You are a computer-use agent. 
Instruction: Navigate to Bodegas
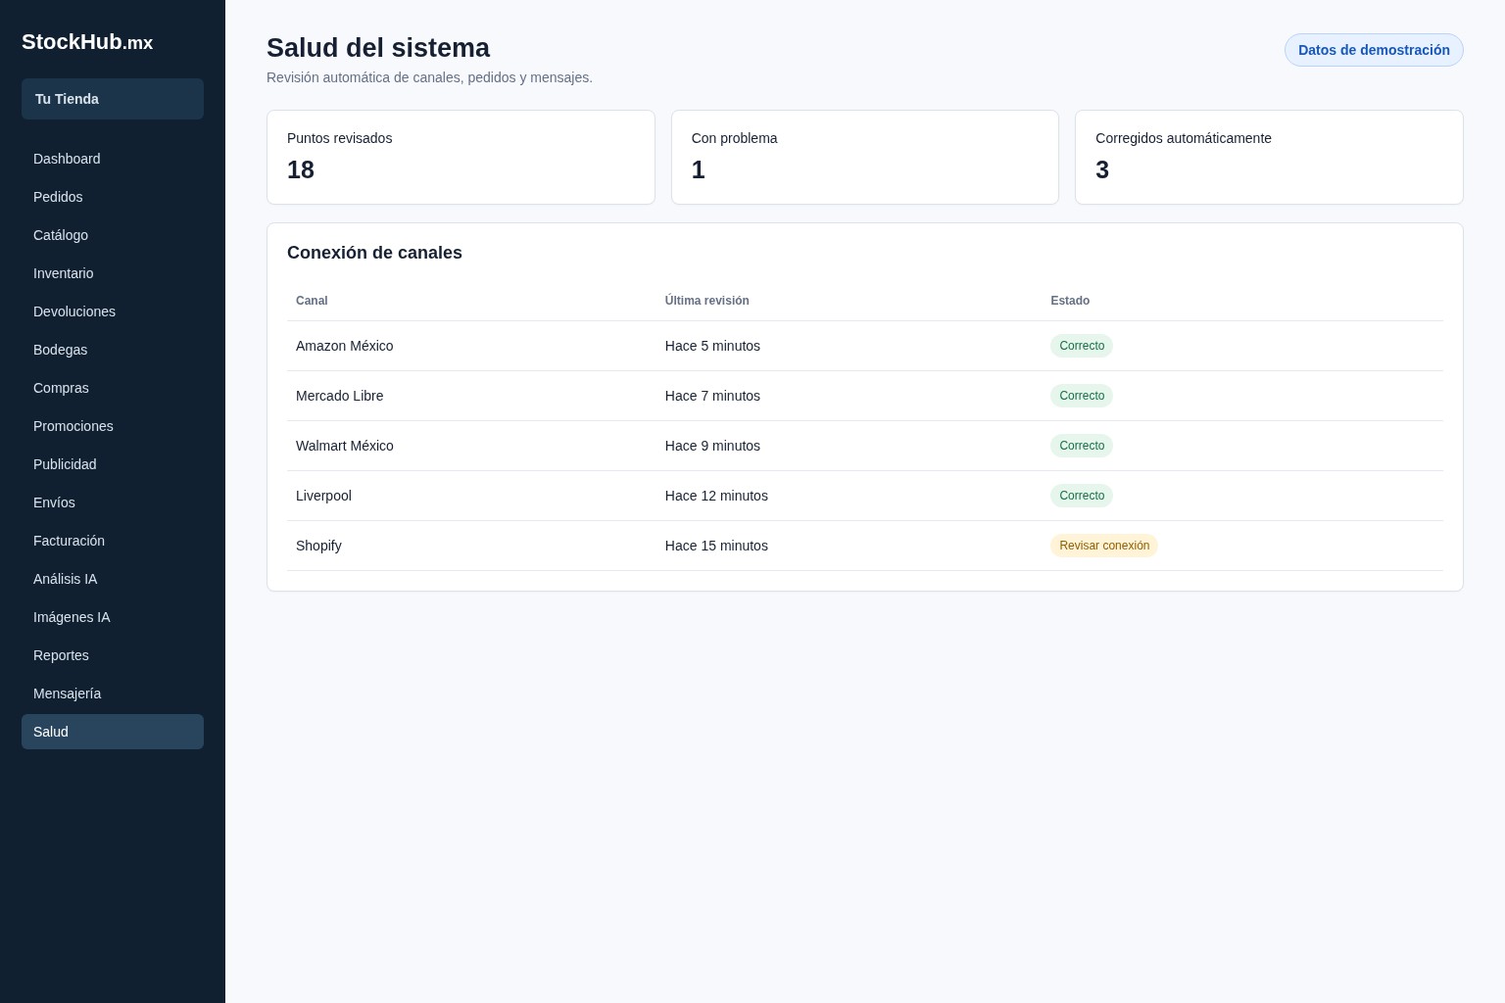click(x=113, y=350)
